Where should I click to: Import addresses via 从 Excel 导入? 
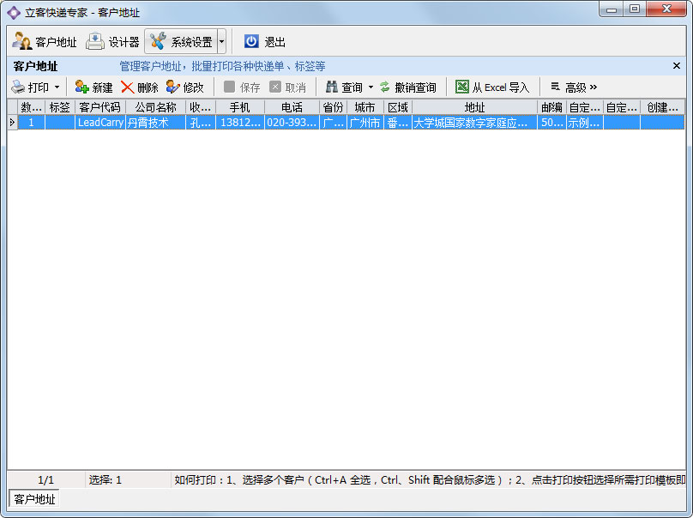tap(492, 87)
